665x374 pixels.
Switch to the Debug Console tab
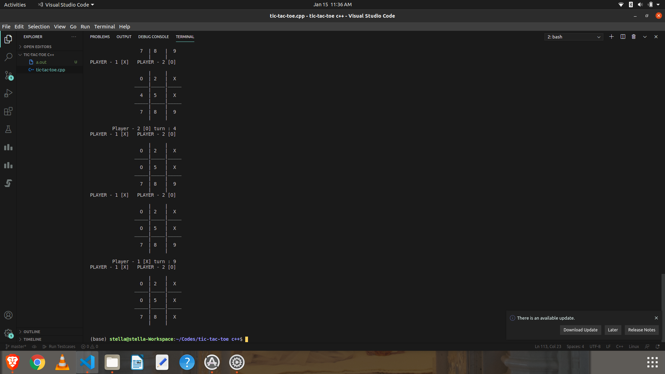click(153, 37)
